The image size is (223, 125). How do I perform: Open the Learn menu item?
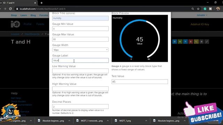[x=24, y=15]
